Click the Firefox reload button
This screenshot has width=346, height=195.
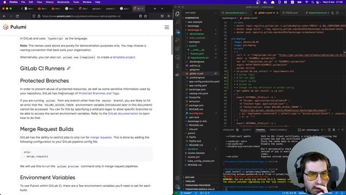point(17,16)
